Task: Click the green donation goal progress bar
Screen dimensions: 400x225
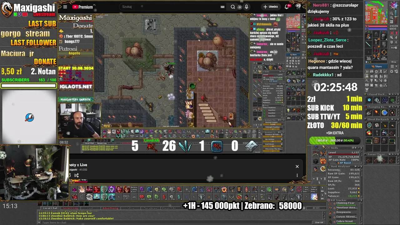Action: pyautogui.click(x=335, y=141)
